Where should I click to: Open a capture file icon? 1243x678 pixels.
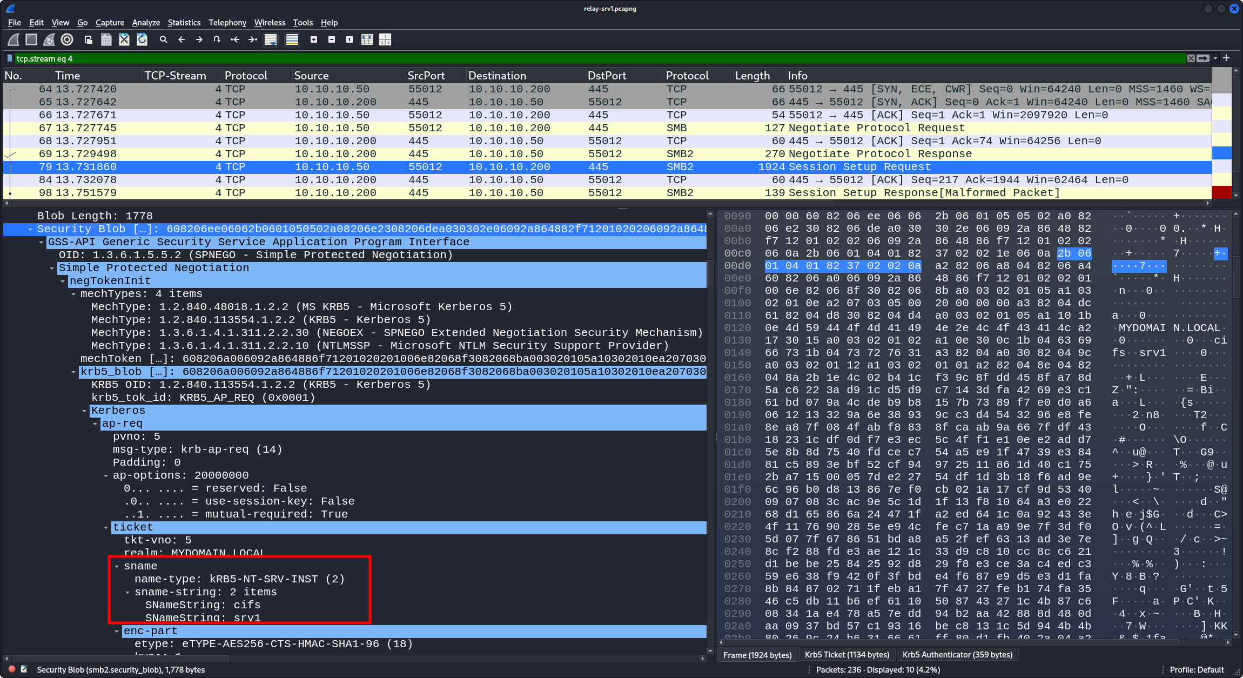click(89, 39)
